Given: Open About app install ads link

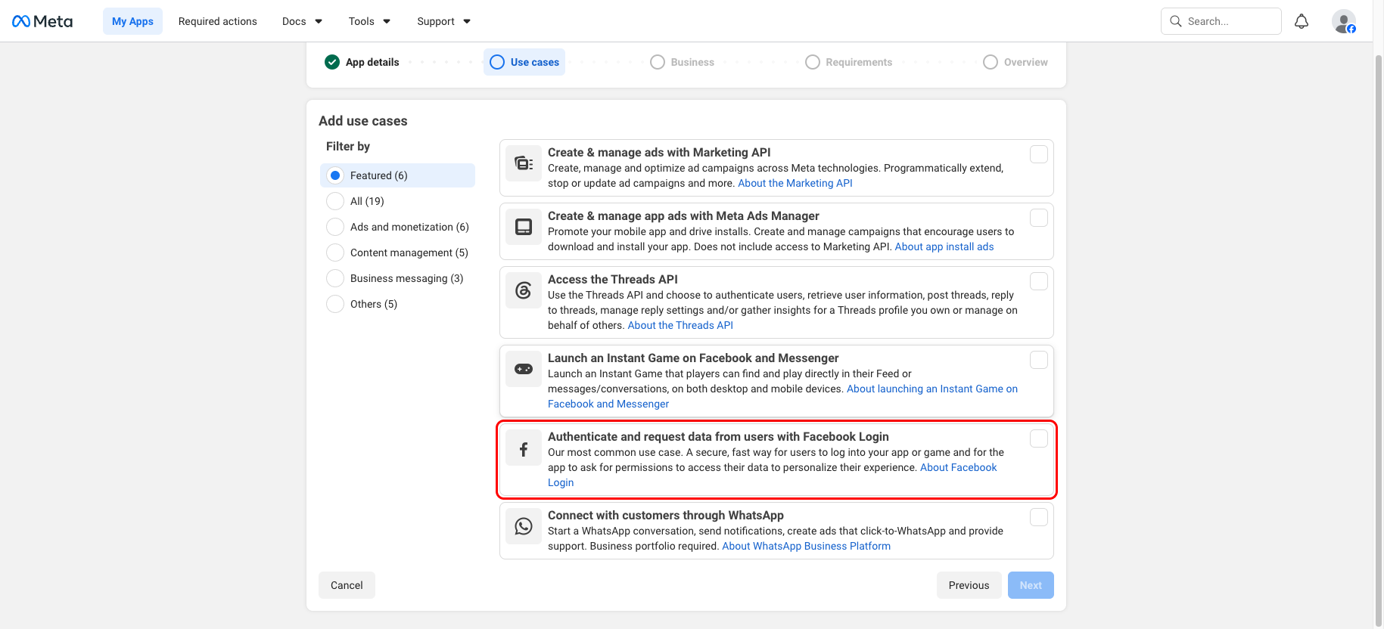Looking at the screenshot, I should tap(944, 246).
